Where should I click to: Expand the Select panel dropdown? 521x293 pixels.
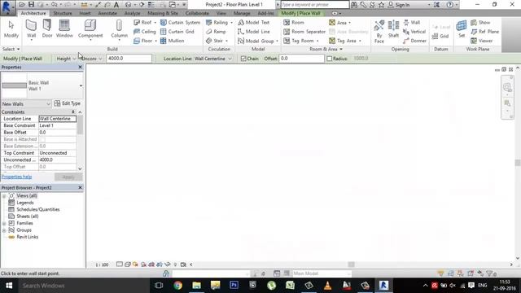pos(11,49)
